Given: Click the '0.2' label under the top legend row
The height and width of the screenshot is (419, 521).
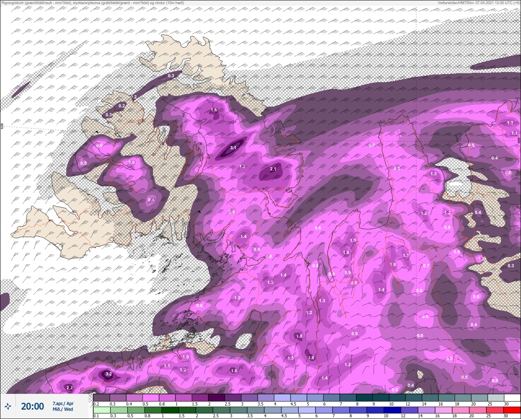Looking at the screenshot, I should (96, 404).
